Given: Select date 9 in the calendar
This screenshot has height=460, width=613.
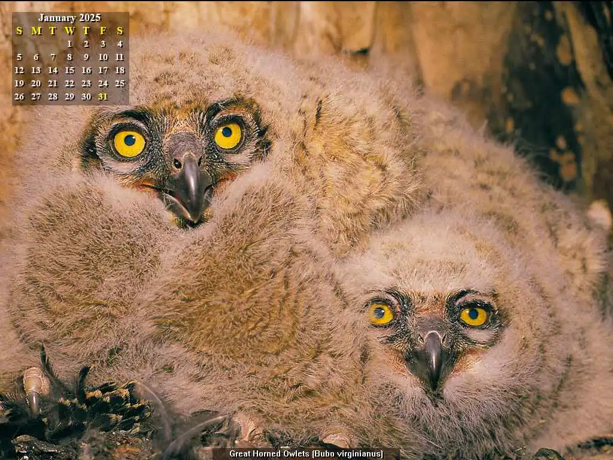Looking at the screenshot, I should pos(86,57).
